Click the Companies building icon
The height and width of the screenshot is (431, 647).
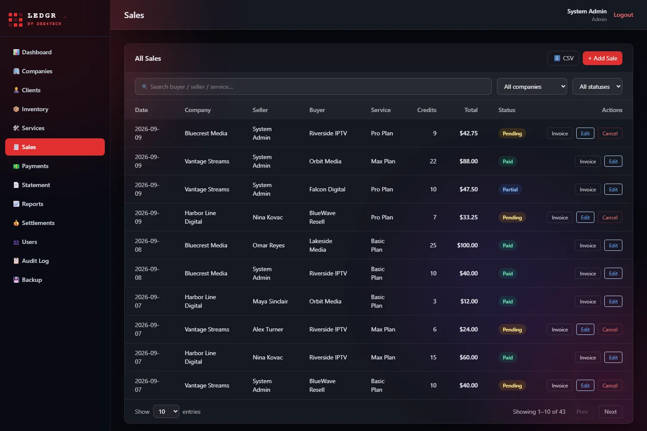[x=16, y=71]
